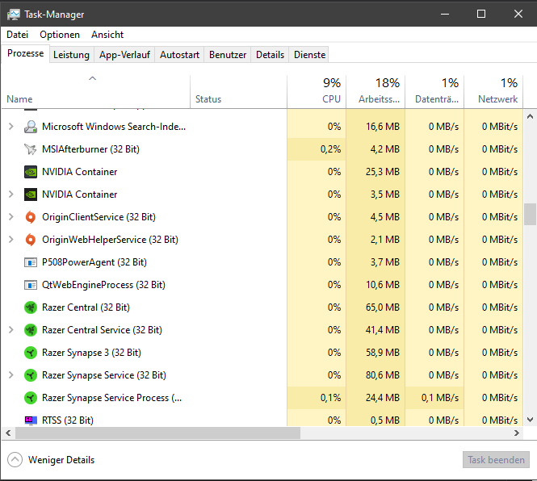Expand the OriginWebHelperService process

pos(11,240)
